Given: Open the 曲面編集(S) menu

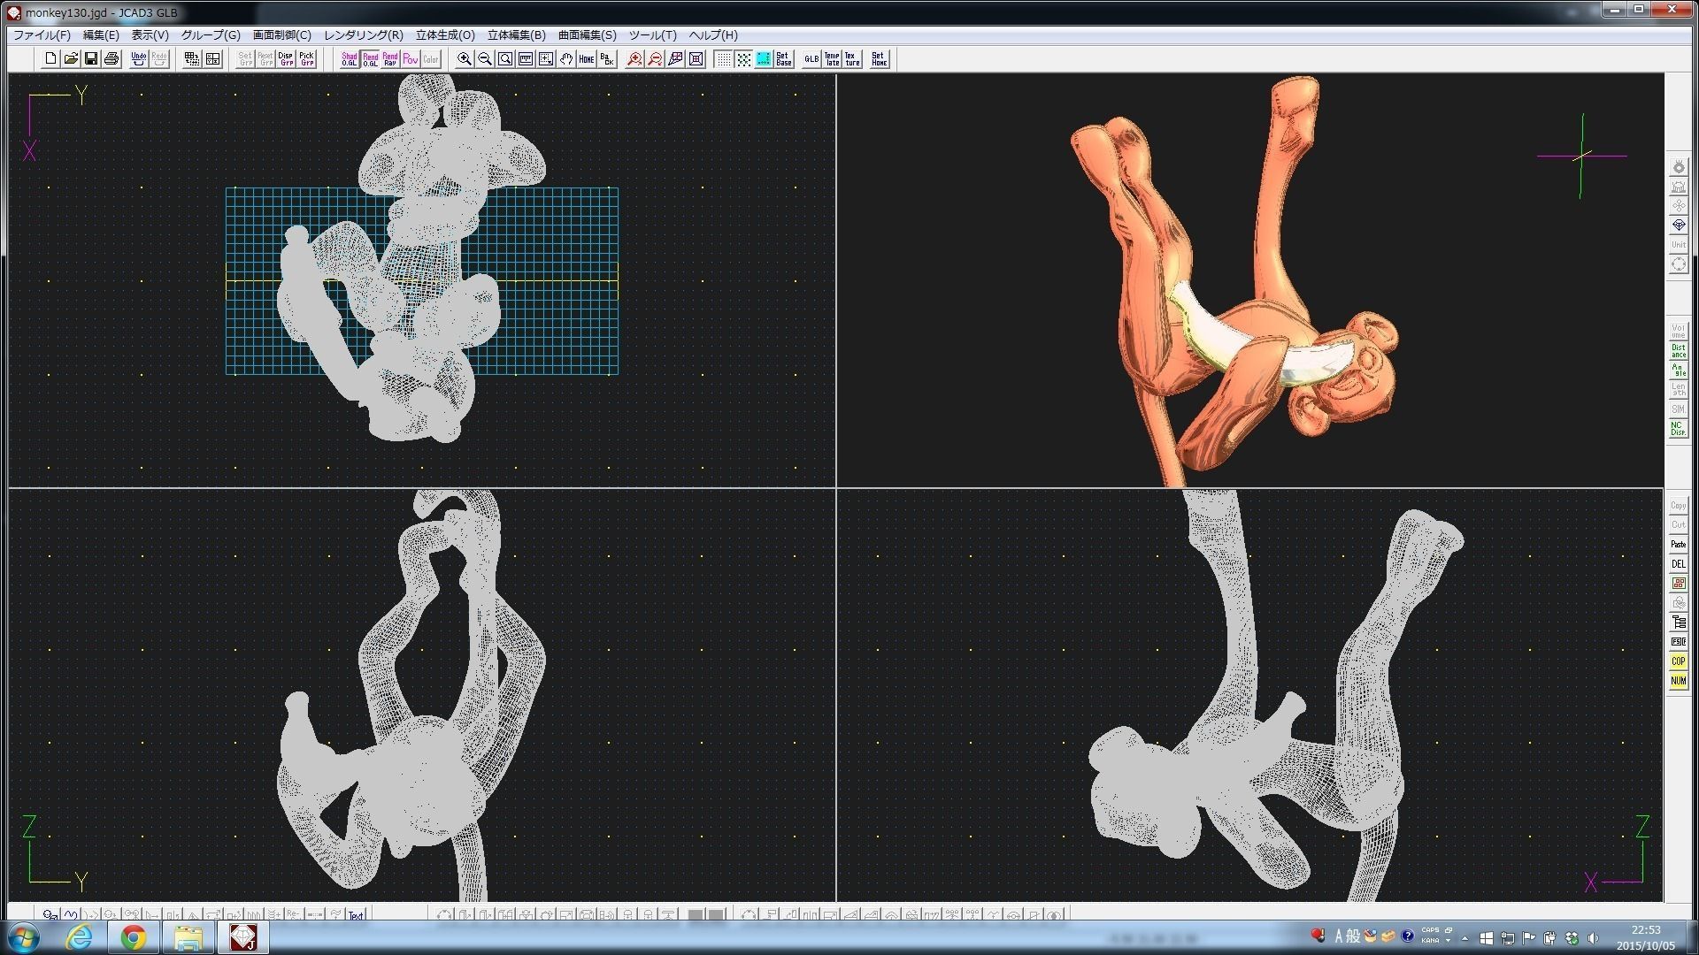Looking at the screenshot, I should click(x=588, y=35).
